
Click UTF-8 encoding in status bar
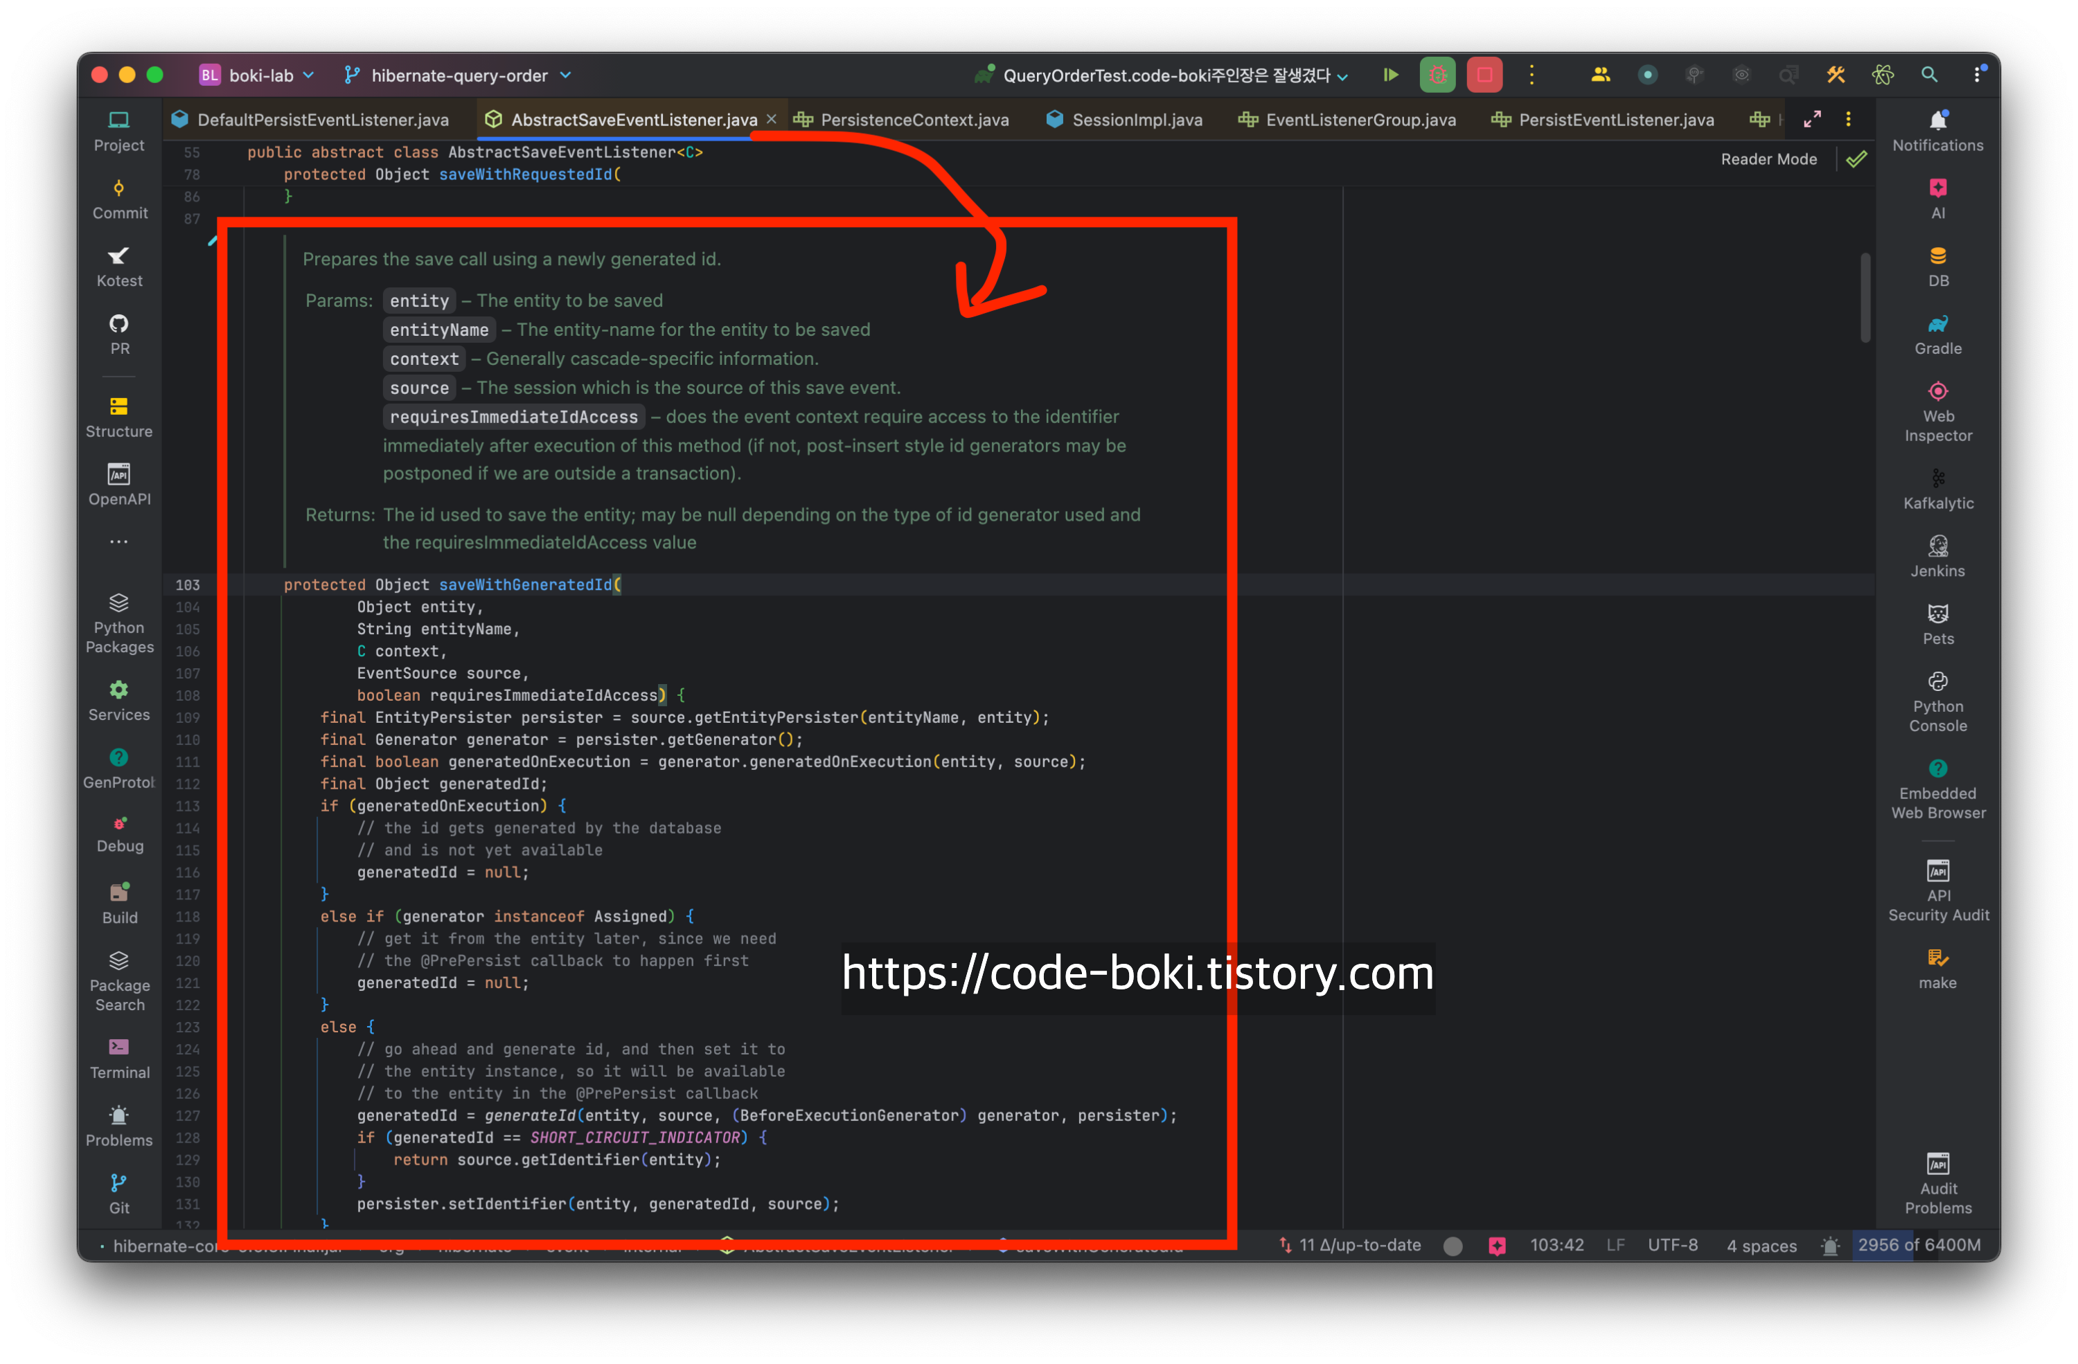1672,1246
